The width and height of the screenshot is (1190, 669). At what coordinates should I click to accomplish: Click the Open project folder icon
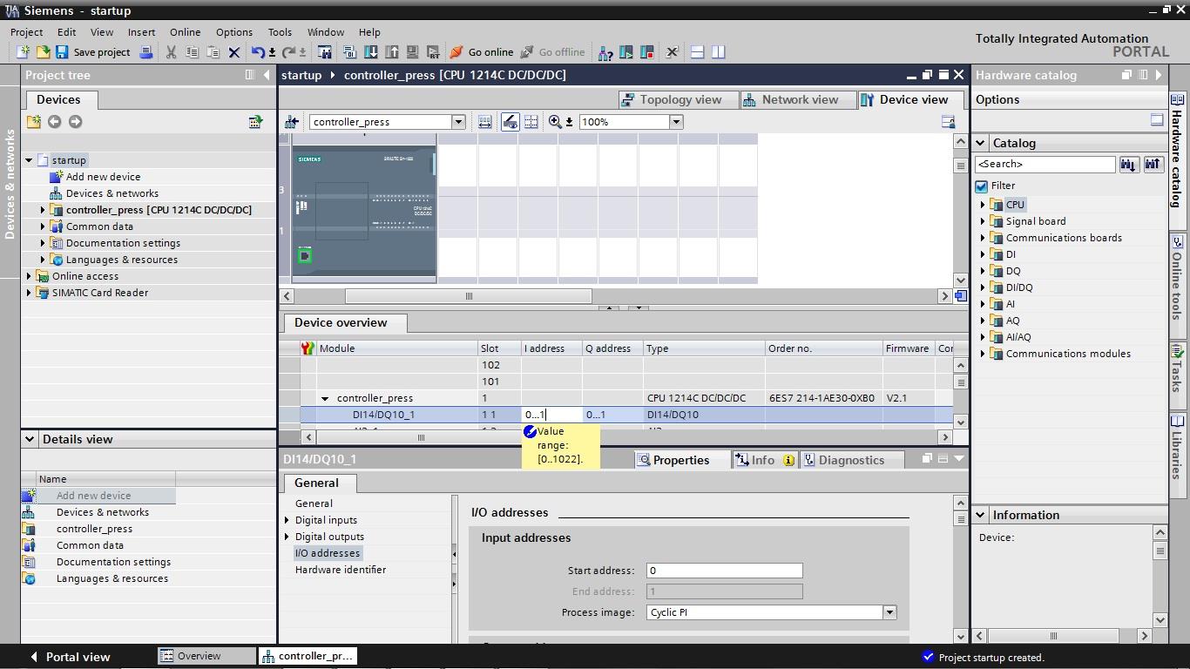42,52
